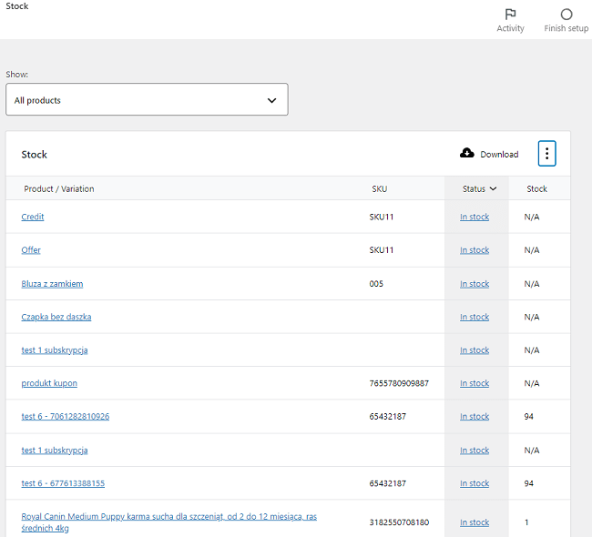
Task: Click the Stock column header
Action: pyautogui.click(x=536, y=188)
